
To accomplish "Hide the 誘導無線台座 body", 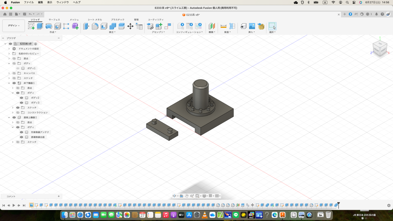I will click(x=22, y=137).
